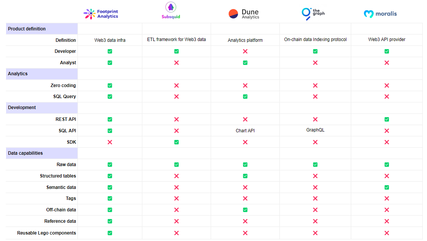
Task: Click Dune's Off-chain data checkmark
Action: pyautogui.click(x=245, y=210)
